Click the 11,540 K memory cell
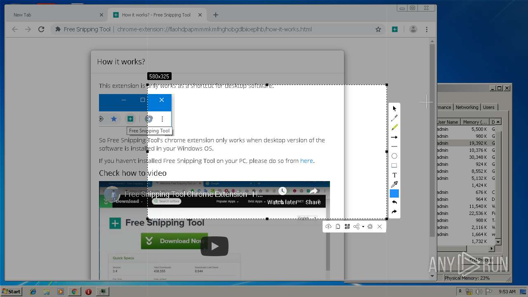Screen dimensions: 528x297 pyautogui.click(x=478, y=206)
